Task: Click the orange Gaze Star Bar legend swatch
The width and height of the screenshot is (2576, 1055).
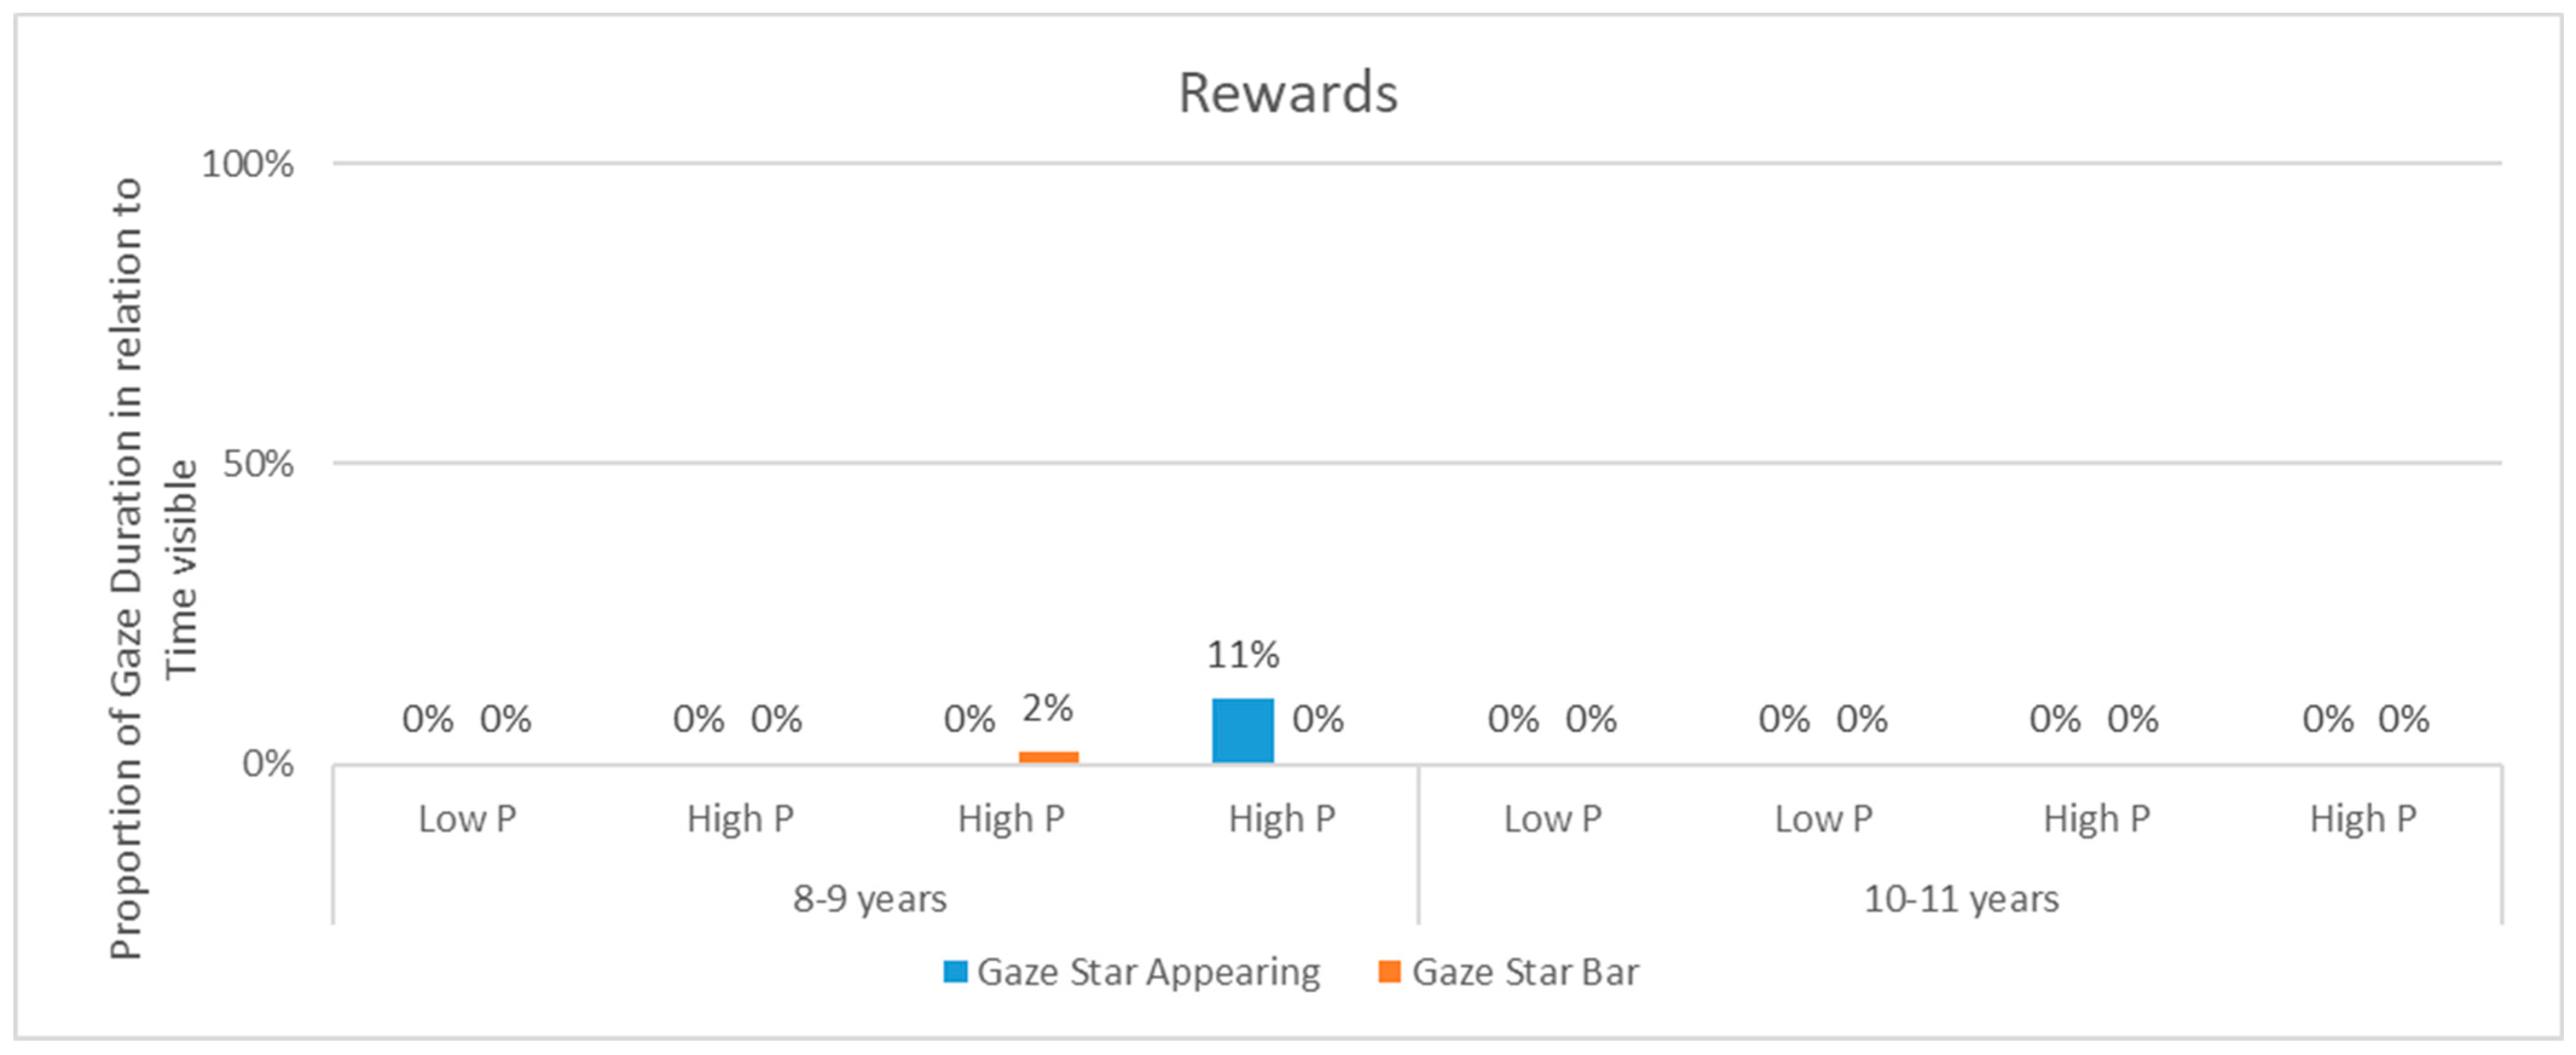Action: pyautogui.click(x=1389, y=971)
